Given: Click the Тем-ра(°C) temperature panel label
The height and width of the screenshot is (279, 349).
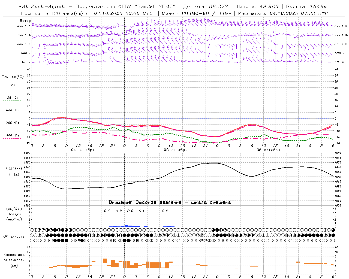Looking at the screenshot, I should tap(13, 77).
